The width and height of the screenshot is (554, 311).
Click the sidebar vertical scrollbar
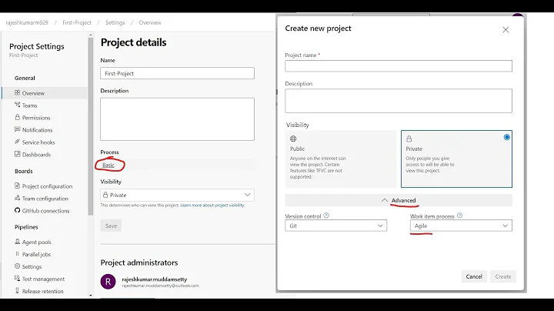click(91, 126)
